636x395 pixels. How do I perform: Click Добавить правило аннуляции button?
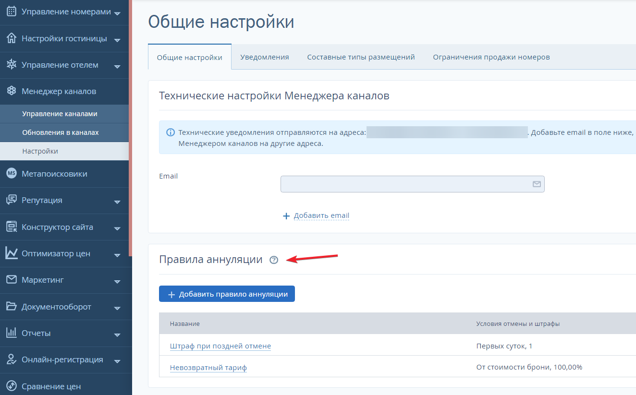[227, 294]
